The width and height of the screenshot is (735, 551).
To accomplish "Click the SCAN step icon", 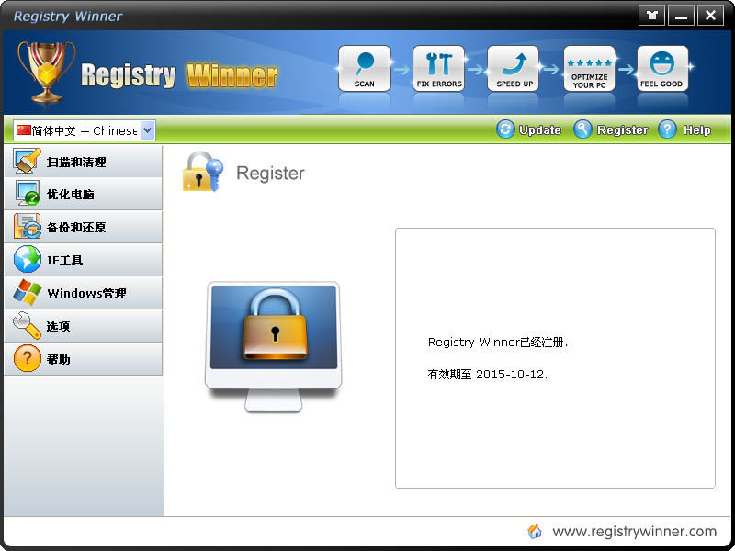I will [x=365, y=68].
